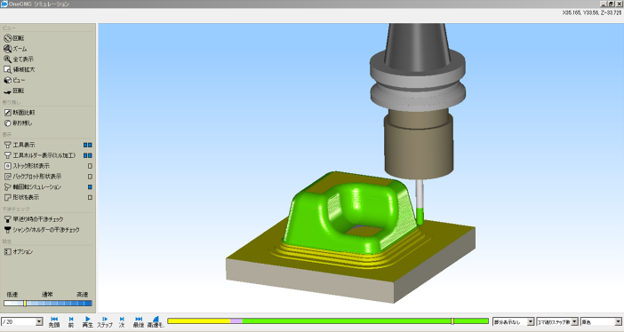
Task: Jump to start with 先頭 button
Action: (54, 321)
